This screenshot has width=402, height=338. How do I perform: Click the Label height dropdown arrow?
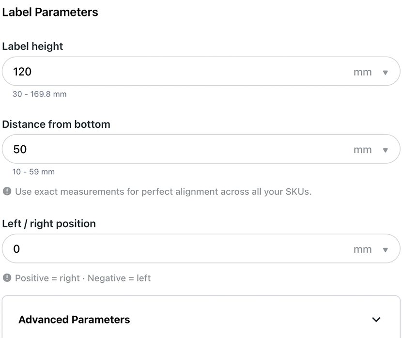tap(386, 72)
